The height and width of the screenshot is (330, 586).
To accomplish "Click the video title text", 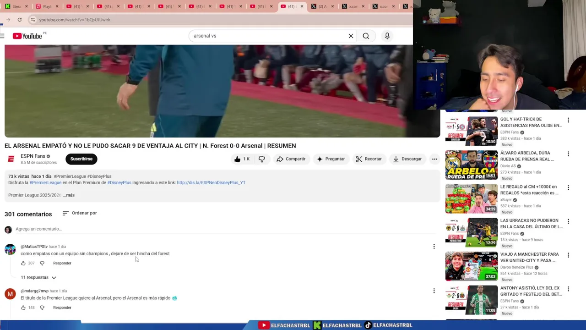I will point(150,146).
